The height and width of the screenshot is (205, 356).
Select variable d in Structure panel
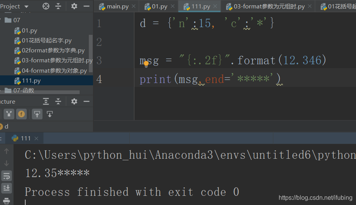tap(7, 126)
